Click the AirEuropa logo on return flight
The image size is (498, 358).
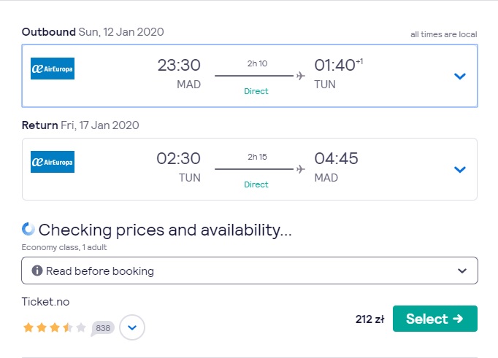pos(53,162)
